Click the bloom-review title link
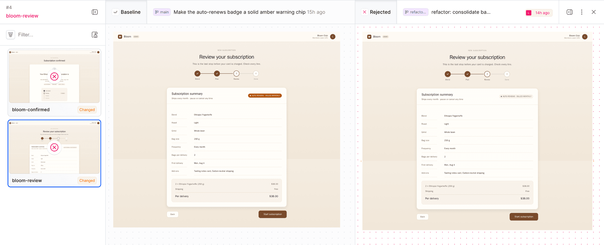Image resolution: width=604 pixels, height=245 pixels. pyautogui.click(x=22, y=16)
